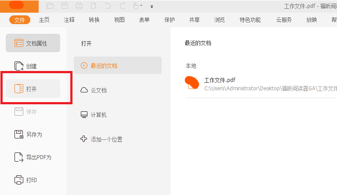This screenshot has height=195, width=337.
Task: Select 文档属性 in the file sidebar
Action: click(x=33, y=43)
